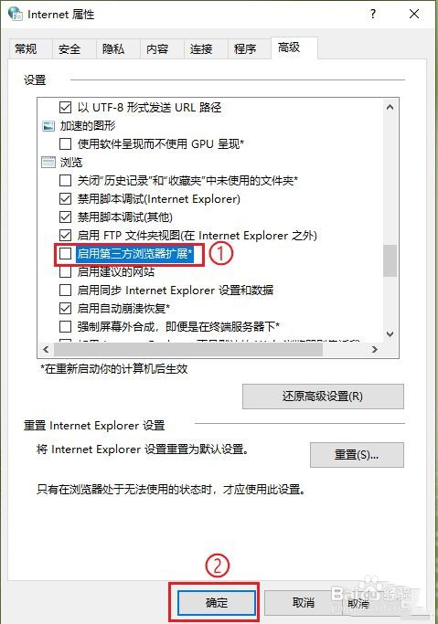Select the 连接 tab
Image resolution: width=438 pixels, height=624 pixels.
pyautogui.click(x=200, y=49)
